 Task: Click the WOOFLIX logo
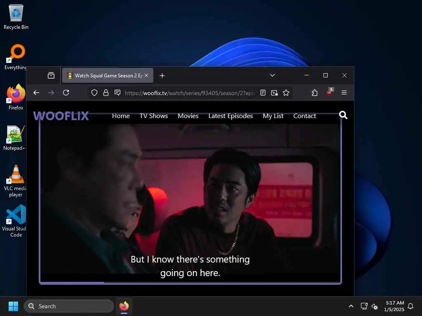61,116
